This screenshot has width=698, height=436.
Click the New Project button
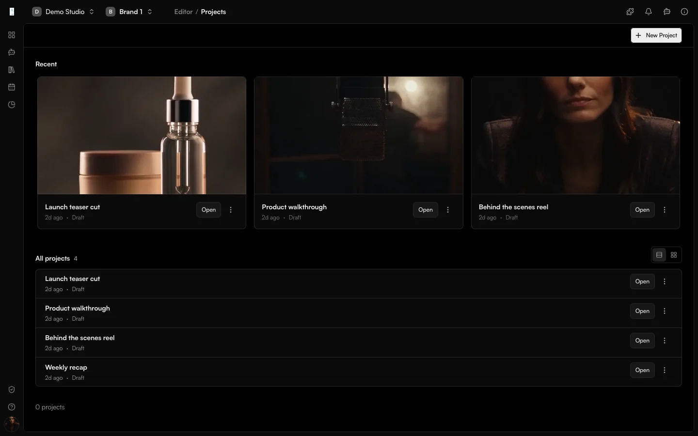pyautogui.click(x=656, y=35)
